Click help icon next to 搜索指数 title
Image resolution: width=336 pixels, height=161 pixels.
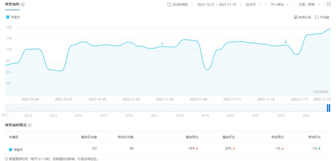[23, 5]
